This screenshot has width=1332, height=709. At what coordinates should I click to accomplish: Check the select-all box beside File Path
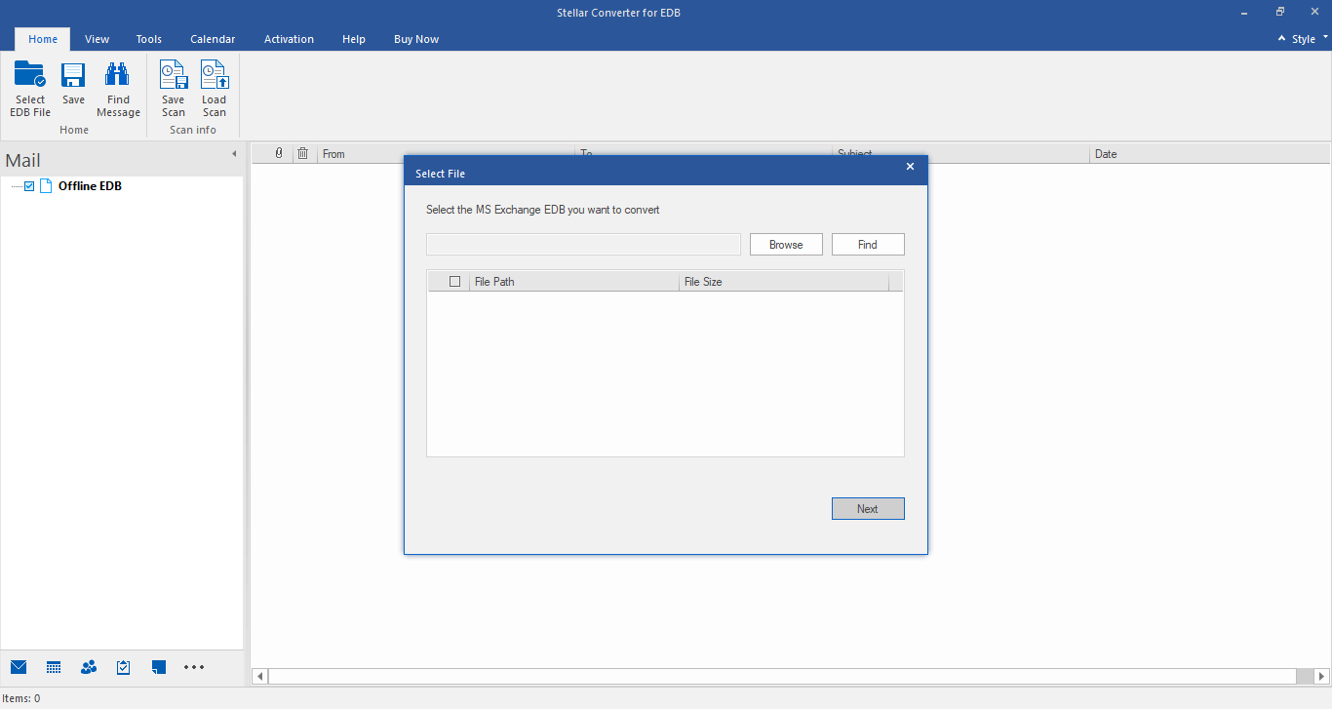point(454,282)
